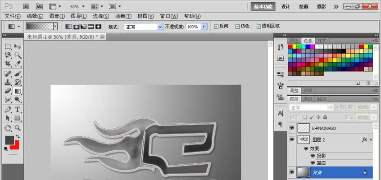
Task: Hide the 效果 effects group
Action: tap(306, 148)
